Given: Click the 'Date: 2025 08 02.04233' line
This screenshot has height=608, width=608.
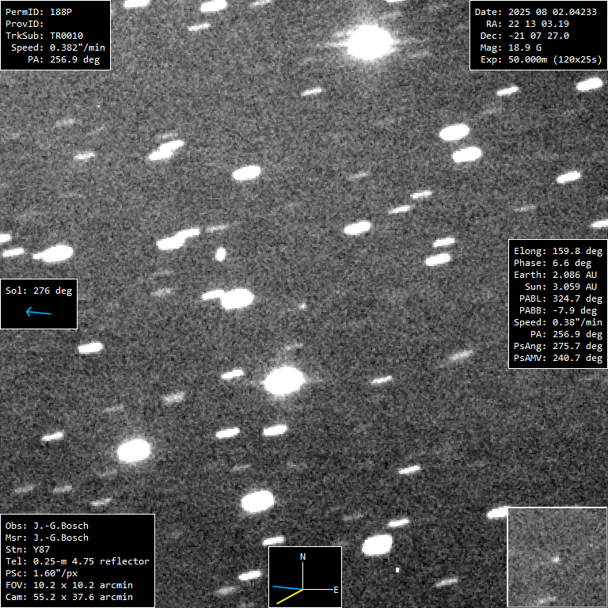Looking at the screenshot, I should (536, 12).
